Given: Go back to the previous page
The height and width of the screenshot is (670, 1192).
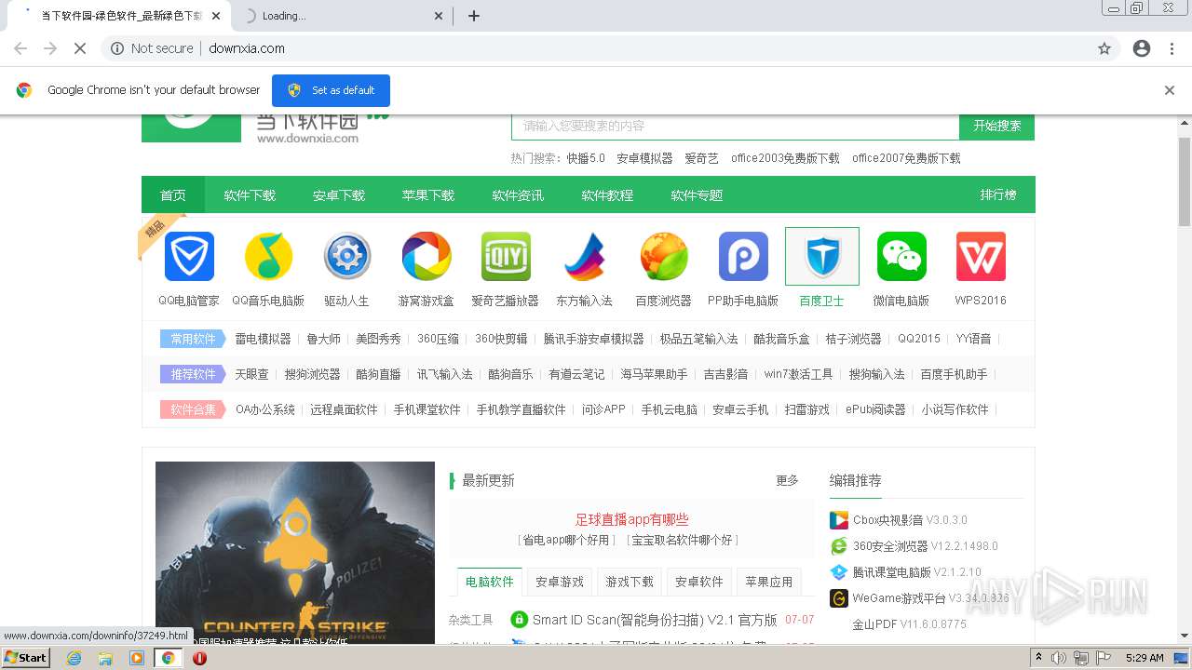Looking at the screenshot, I should pos(20,48).
